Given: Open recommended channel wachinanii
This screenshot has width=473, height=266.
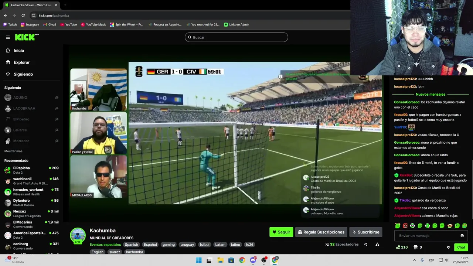Looking at the screenshot, I should 31,181.
